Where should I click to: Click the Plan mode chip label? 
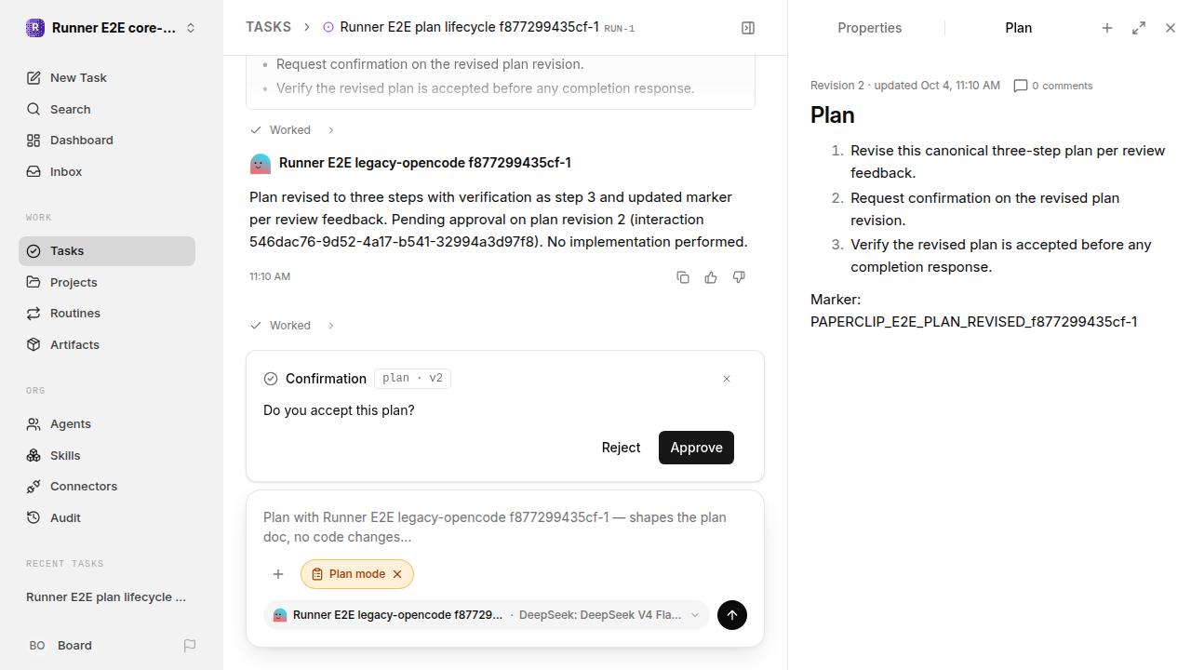click(x=357, y=574)
